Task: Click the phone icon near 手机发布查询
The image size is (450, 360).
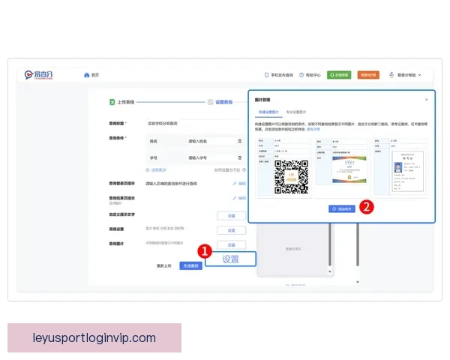Action: pos(266,75)
